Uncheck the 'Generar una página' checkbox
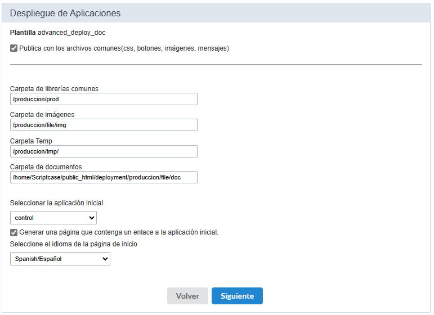 pos(14,232)
